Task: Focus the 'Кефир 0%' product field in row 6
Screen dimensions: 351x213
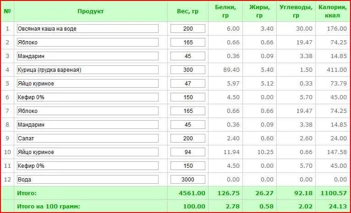Action: (88, 97)
